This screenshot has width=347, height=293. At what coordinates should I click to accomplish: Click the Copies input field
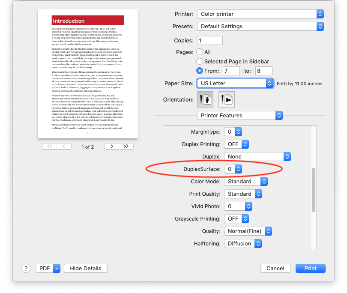point(209,41)
